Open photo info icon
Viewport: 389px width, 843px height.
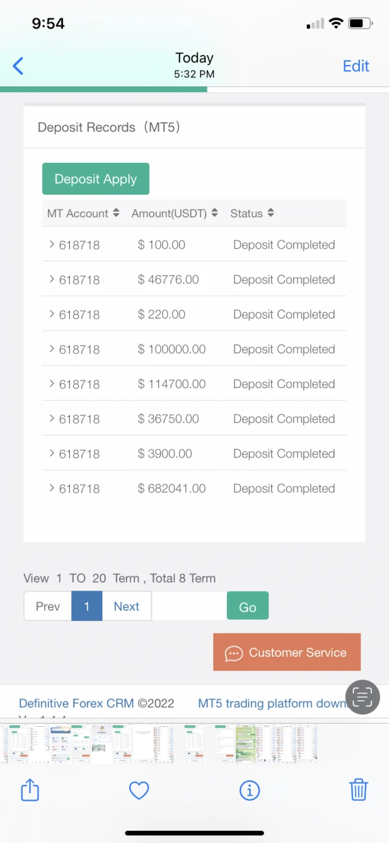pos(250,790)
